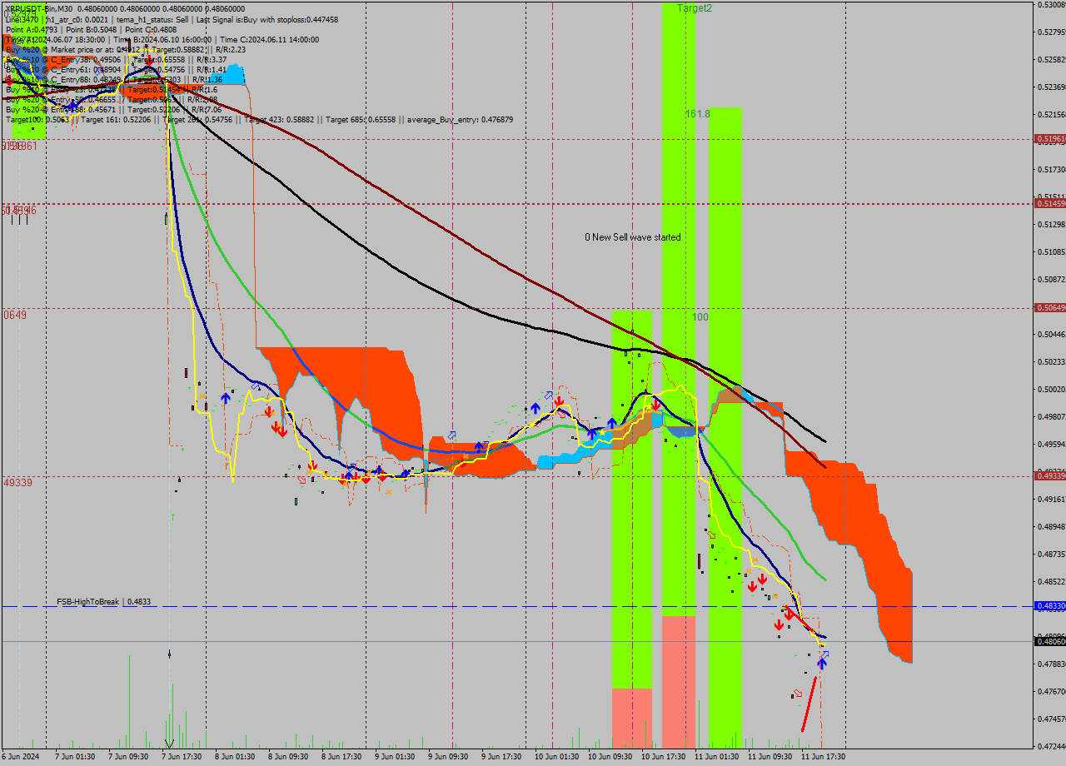Click the "8 Jun 01:30" time label
Screen dimensions: 1066x766
pyautogui.click(x=235, y=757)
